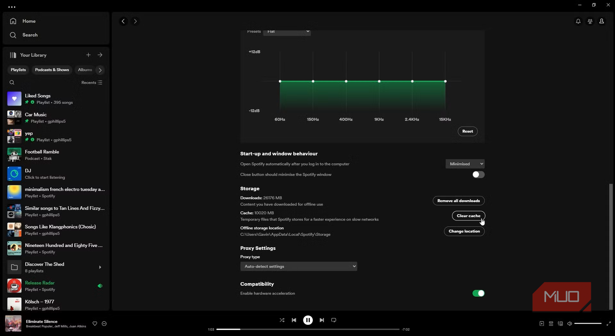Change start-up behaviour from Minimised
The width and height of the screenshot is (615, 336).
(464, 164)
